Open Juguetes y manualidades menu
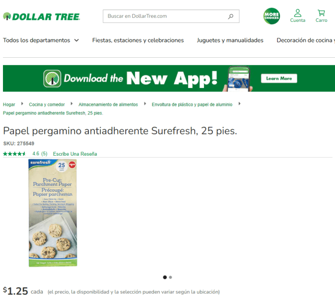335x298 pixels. [x=230, y=40]
